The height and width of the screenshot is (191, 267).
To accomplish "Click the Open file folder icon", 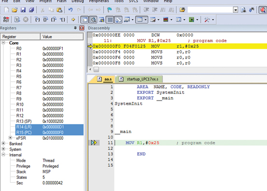I will point(14,10).
